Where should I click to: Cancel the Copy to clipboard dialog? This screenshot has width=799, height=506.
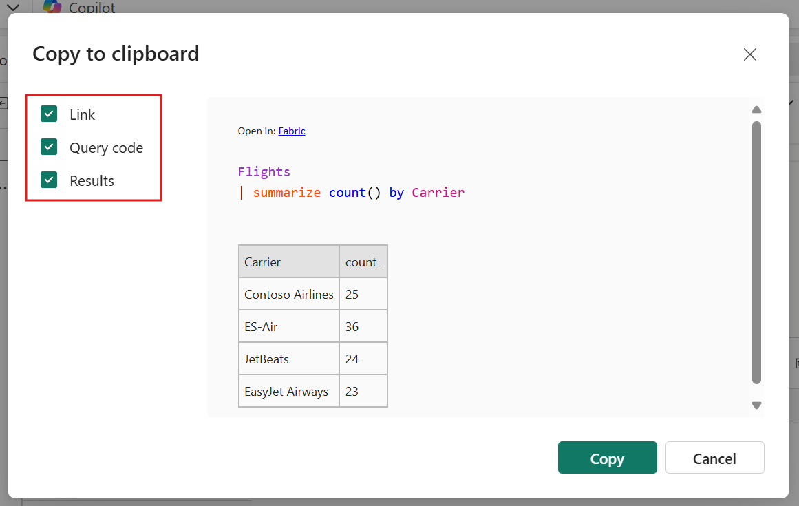point(714,457)
